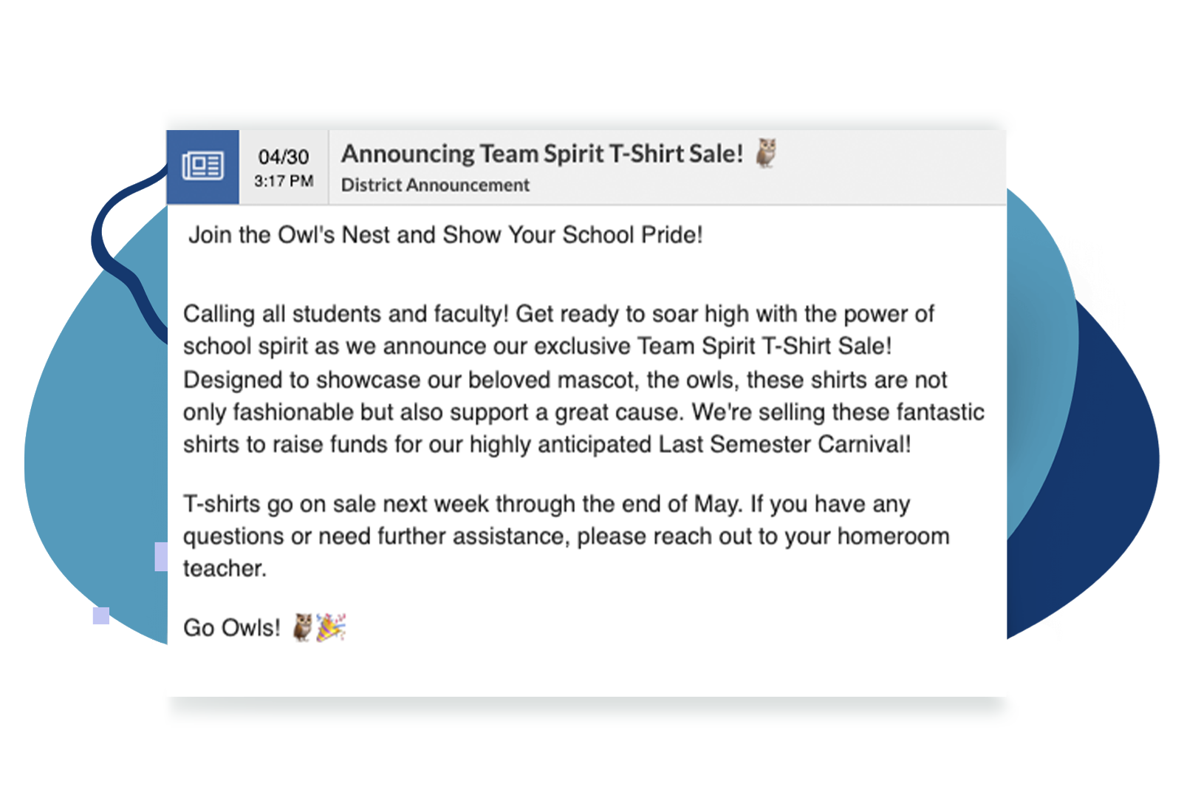Image resolution: width=1184 pixels, height=798 pixels.
Task: Click the Join the Owl's Nest heading line
Action: [445, 235]
